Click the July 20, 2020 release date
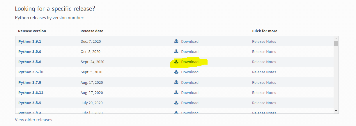This screenshot has width=356, height=126. [x=92, y=103]
